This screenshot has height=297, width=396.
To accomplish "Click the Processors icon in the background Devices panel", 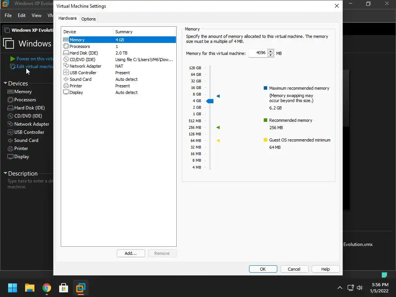I will tap(10, 100).
